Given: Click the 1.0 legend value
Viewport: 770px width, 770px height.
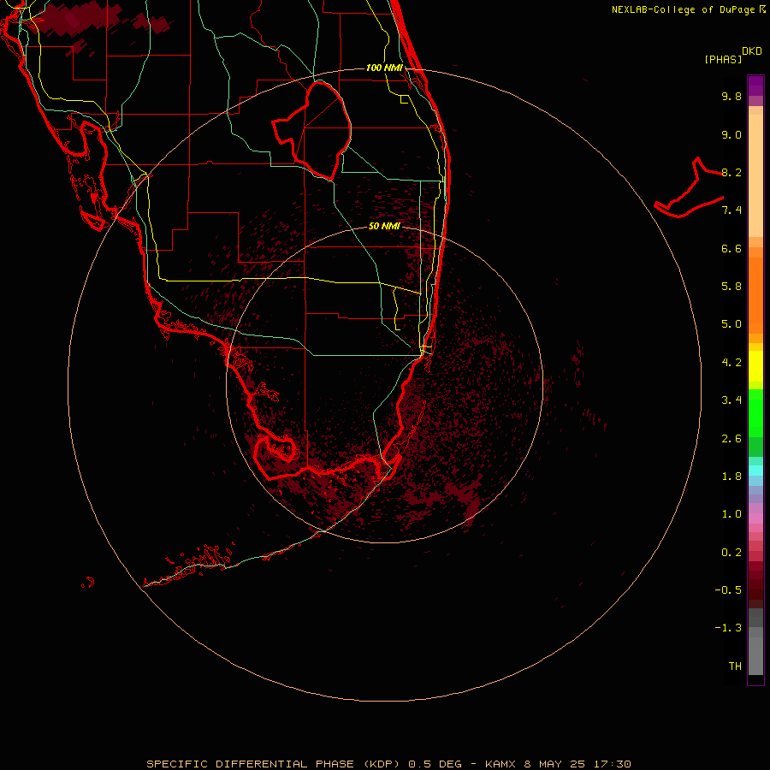Looking at the screenshot, I should click(x=731, y=514).
